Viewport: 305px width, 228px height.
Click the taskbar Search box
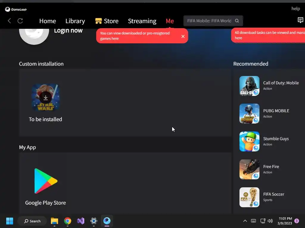[32, 221]
